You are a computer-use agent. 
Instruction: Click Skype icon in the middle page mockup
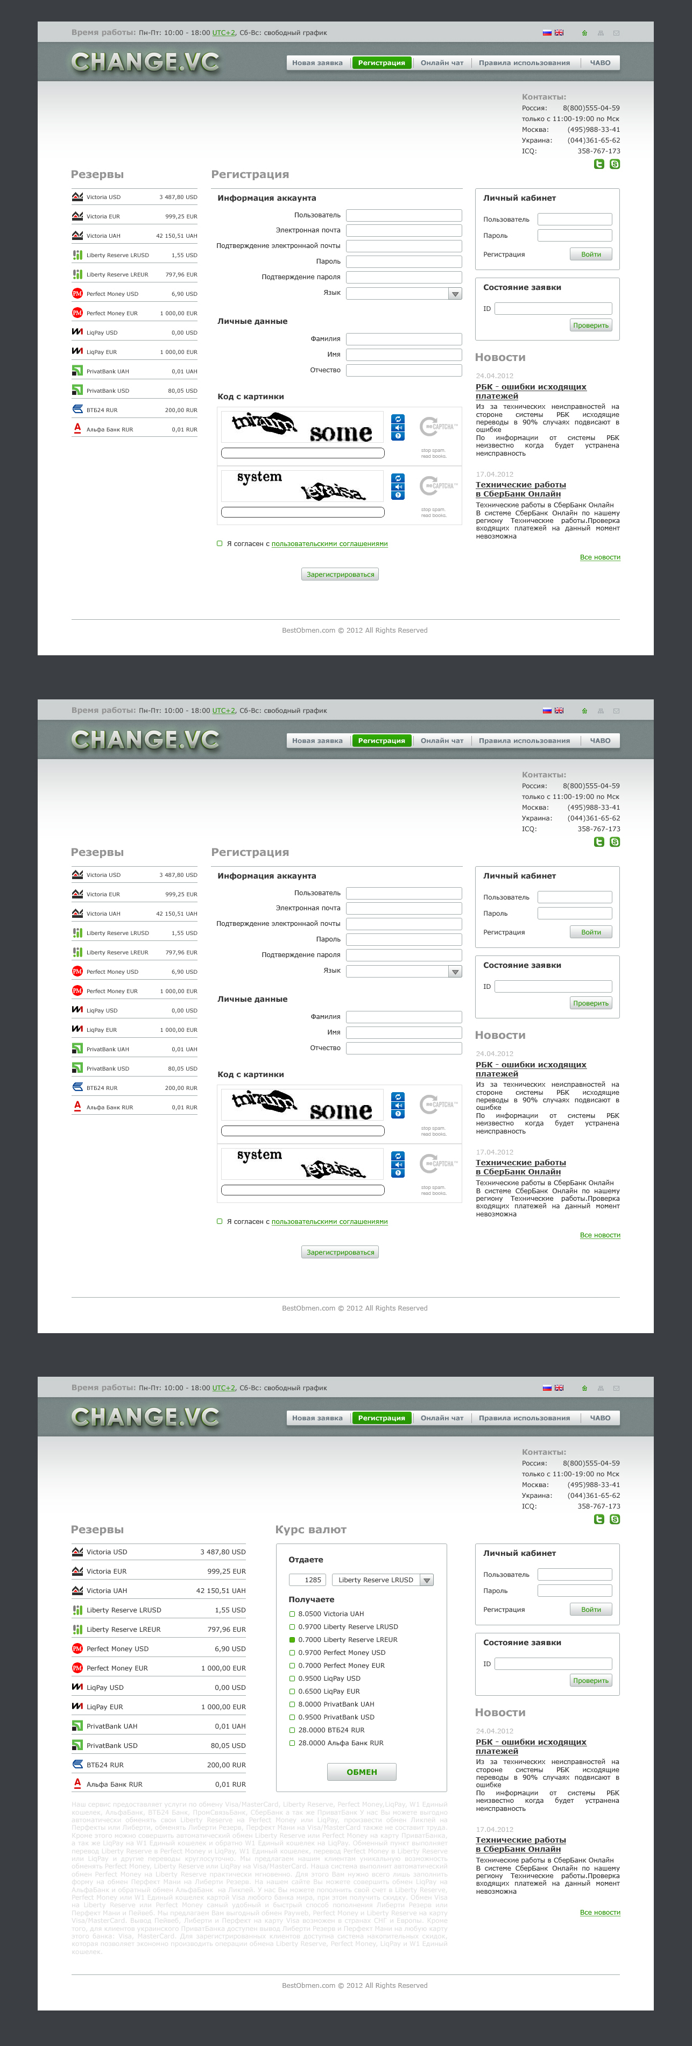(615, 842)
